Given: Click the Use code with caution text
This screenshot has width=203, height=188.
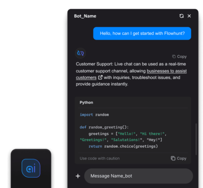Looking at the screenshot, I should (100, 158).
